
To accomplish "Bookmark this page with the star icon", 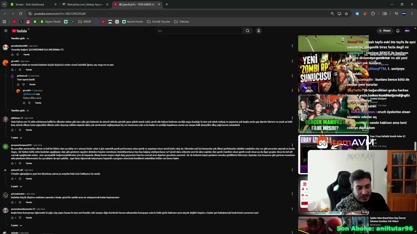I will coord(346,14).
